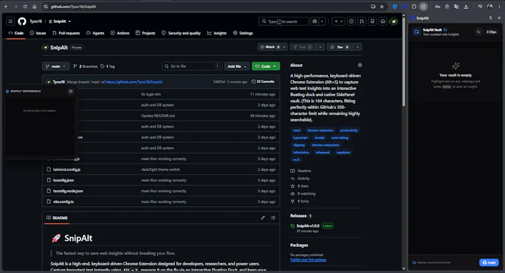Open the Add file dropdown
Viewport: 505px width, 273px height.
(237, 67)
